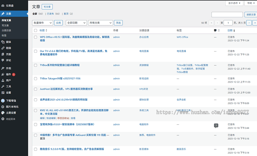The height and width of the screenshot is (156, 257).
Task: Open the Dashboard (仪表盘) gauge icon
Action: (x=3, y=5)
